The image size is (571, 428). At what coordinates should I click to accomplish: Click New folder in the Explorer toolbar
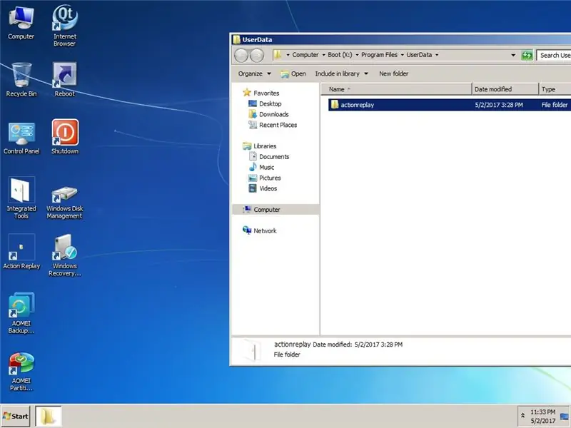click(x=394, y=73)
